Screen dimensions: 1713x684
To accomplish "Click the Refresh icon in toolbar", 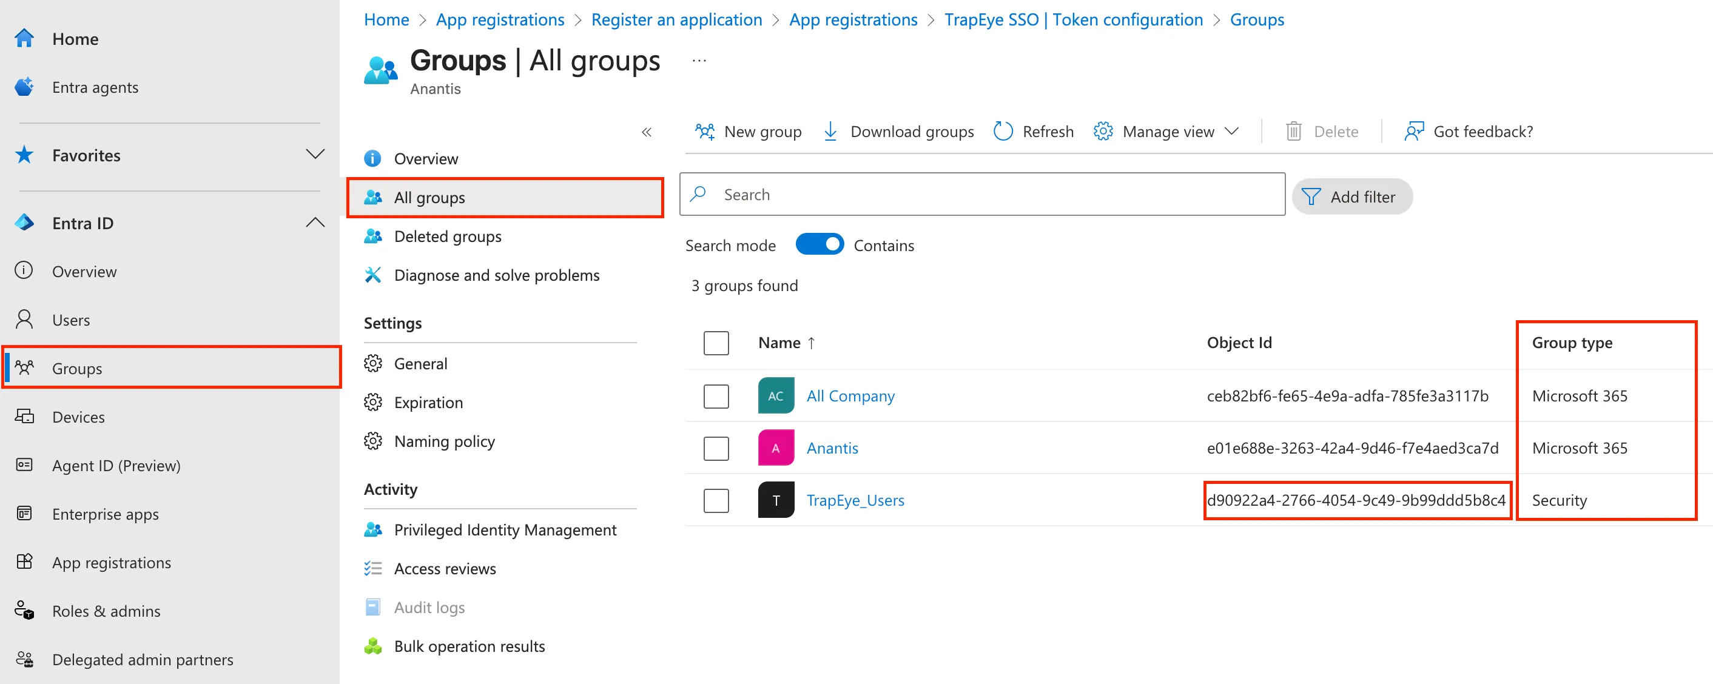I will [1002, 131].
